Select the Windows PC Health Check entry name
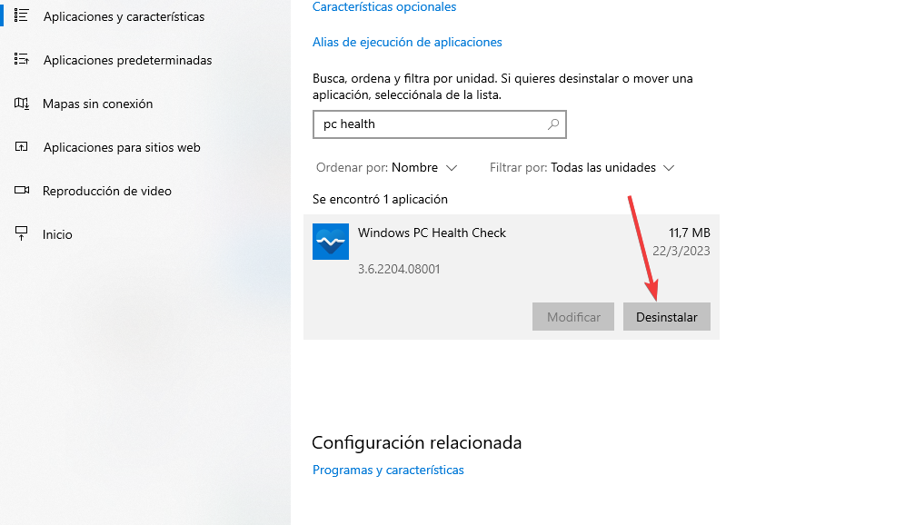Image resolution: width=905 pixels, height=525 pixels. [x=432, y=233]
